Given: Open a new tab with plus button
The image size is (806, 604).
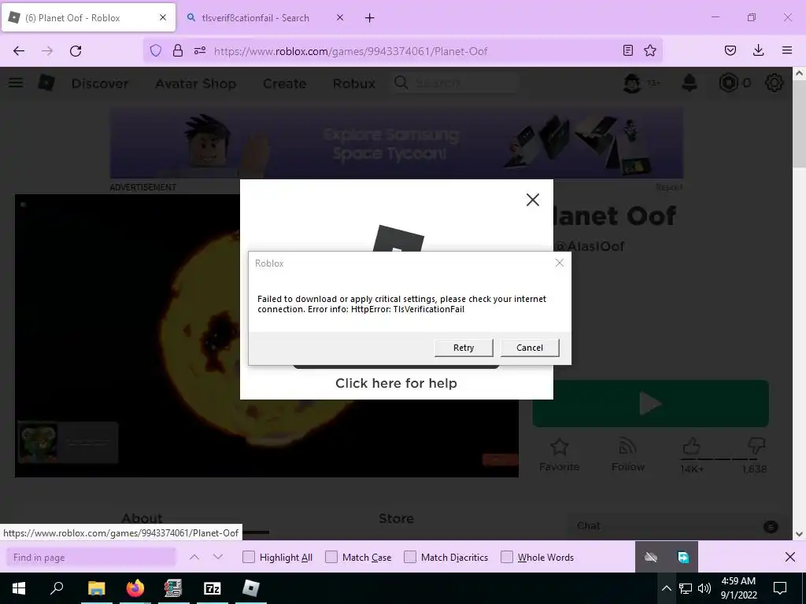Looking at the screenshot, I should tap(370, 18).
